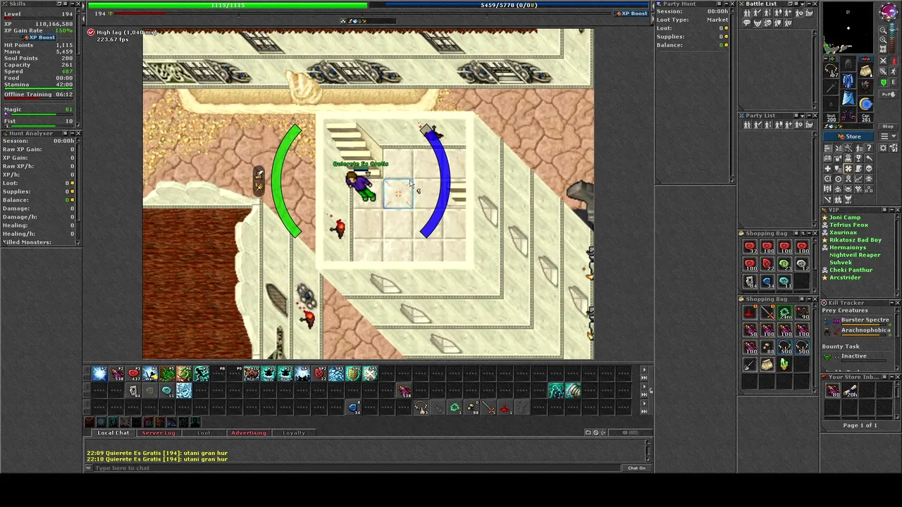Go up one level in first Shopping Bag
Viewport: 902px width, 507px height.
(803, 233)
